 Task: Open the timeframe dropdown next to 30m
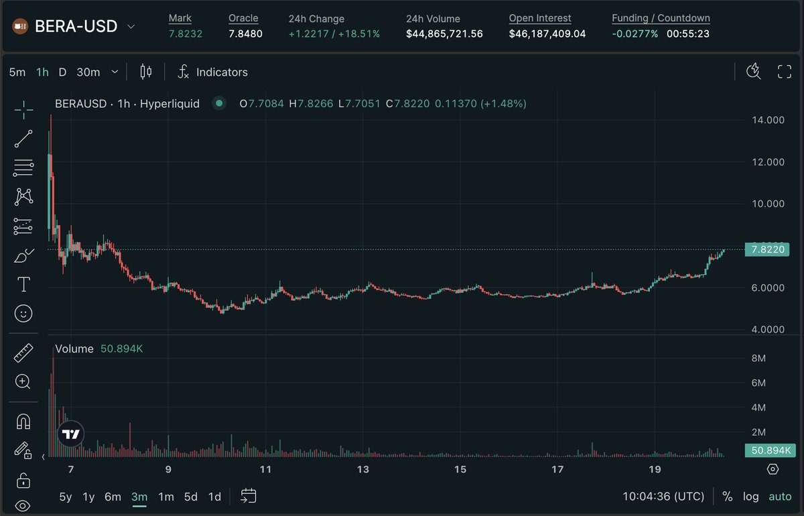[115, 72]
